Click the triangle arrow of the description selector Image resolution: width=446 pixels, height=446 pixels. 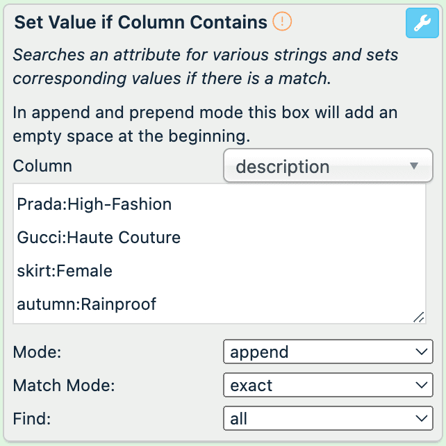point(414,166)
